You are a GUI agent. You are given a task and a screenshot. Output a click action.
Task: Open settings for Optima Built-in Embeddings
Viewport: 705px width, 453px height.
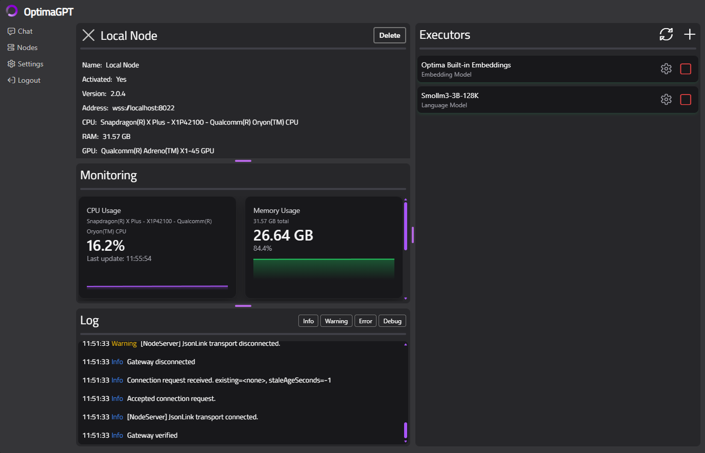(x=666, y=68)
